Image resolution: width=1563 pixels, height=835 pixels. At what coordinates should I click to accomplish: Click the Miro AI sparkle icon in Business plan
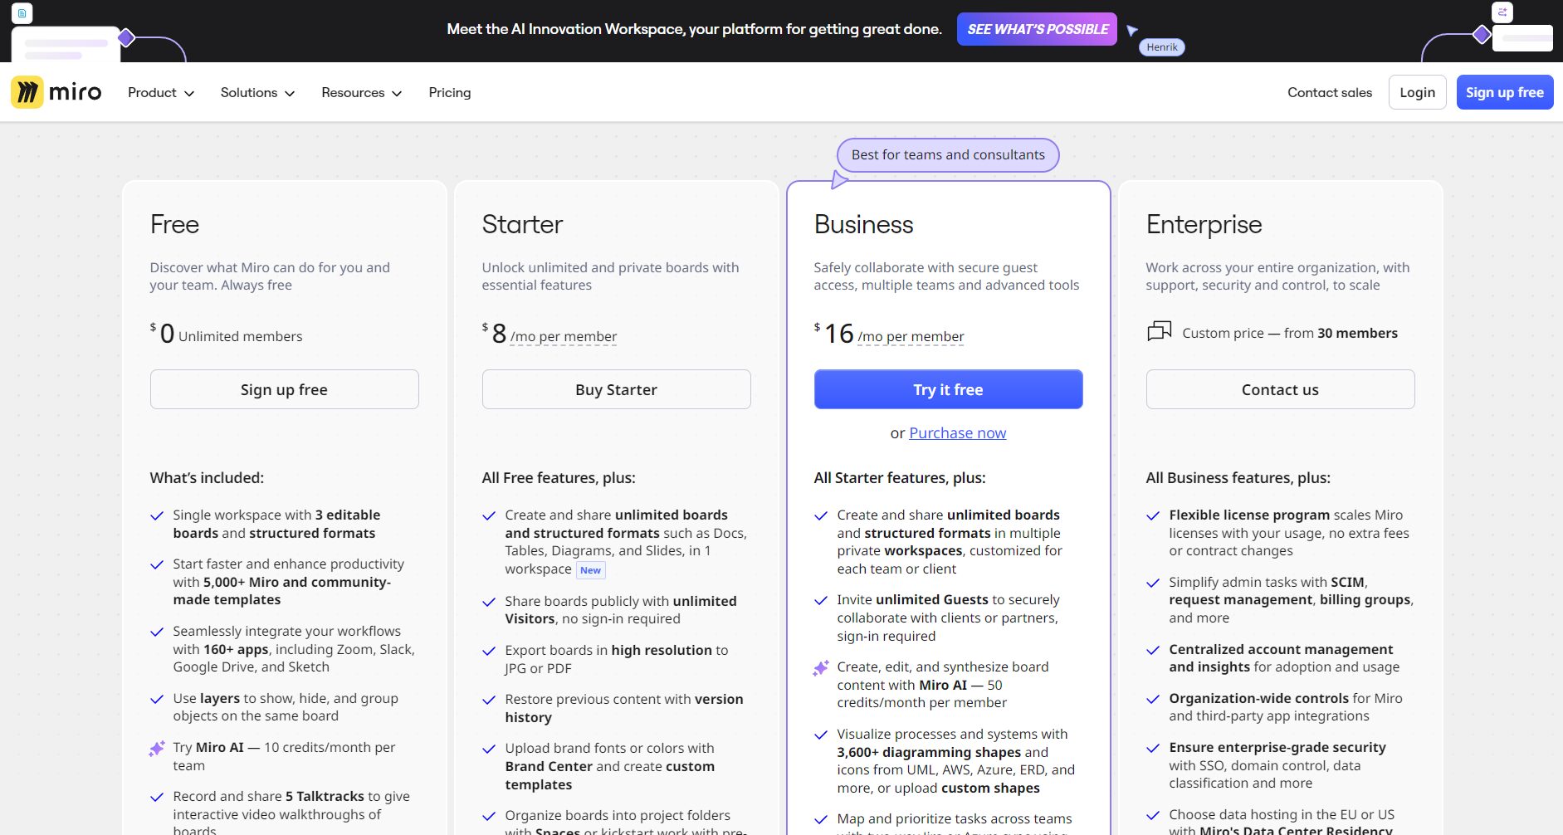(x=821, y=668)
